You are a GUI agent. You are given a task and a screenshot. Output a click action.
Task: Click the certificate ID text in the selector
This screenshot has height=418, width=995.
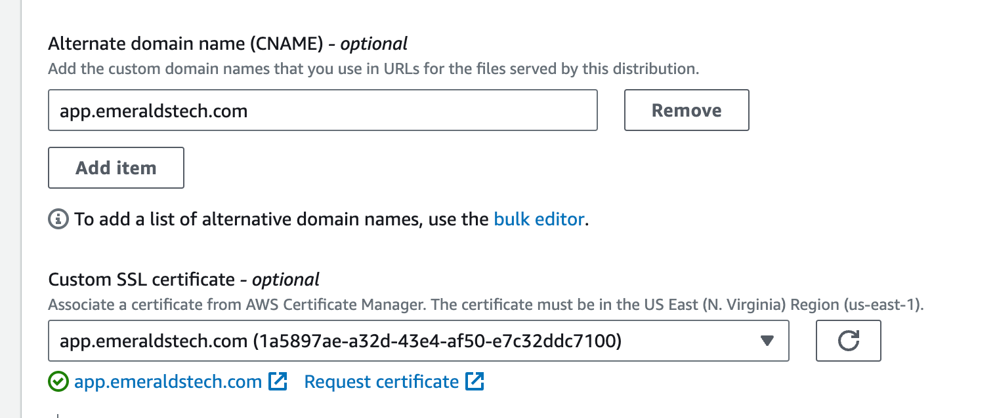point(436,341)
